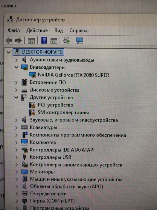Expand the Мониторы chevron
This screenshot has height=210, width=157.
17,172
